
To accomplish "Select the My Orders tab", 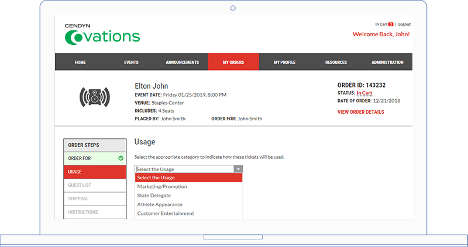I will [x=233, y=62].
